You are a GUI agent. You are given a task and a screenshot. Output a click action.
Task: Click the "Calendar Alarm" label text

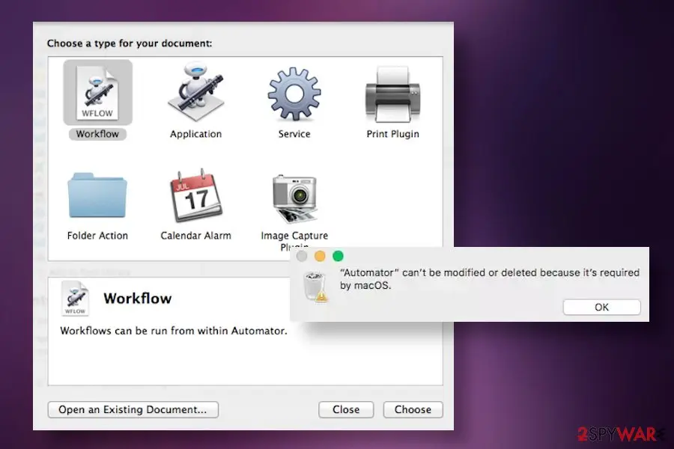click(196, 236)
